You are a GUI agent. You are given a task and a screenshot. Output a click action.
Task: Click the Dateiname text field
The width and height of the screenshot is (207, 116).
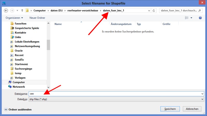tap(114, 94)
